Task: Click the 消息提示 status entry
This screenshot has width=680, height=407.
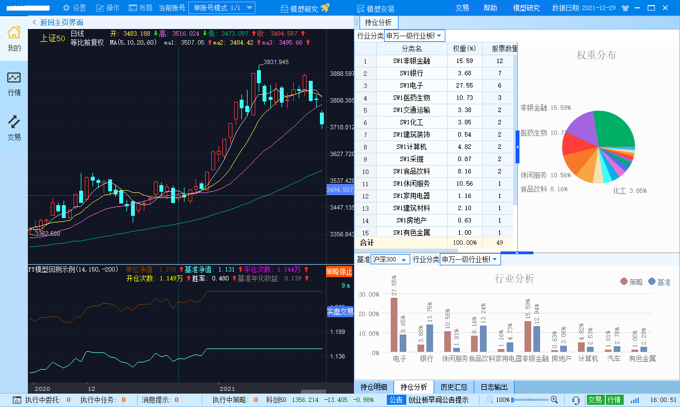Action: 160,400
